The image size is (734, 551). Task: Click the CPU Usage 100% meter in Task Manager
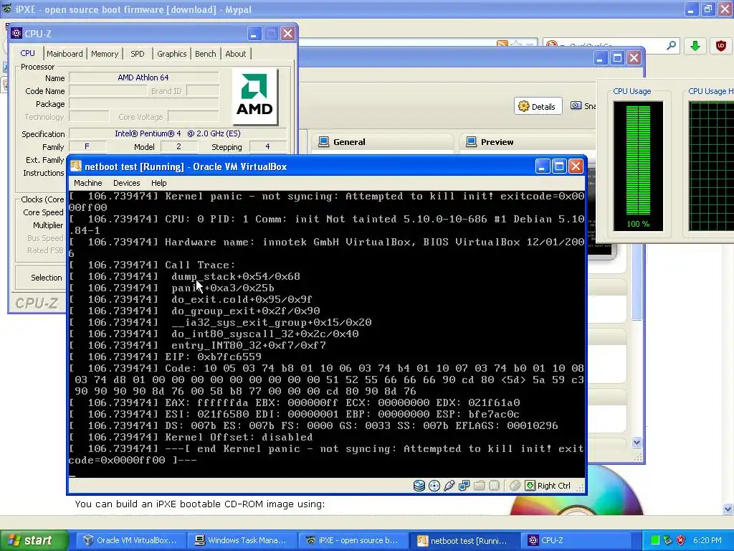click(638, 166)
